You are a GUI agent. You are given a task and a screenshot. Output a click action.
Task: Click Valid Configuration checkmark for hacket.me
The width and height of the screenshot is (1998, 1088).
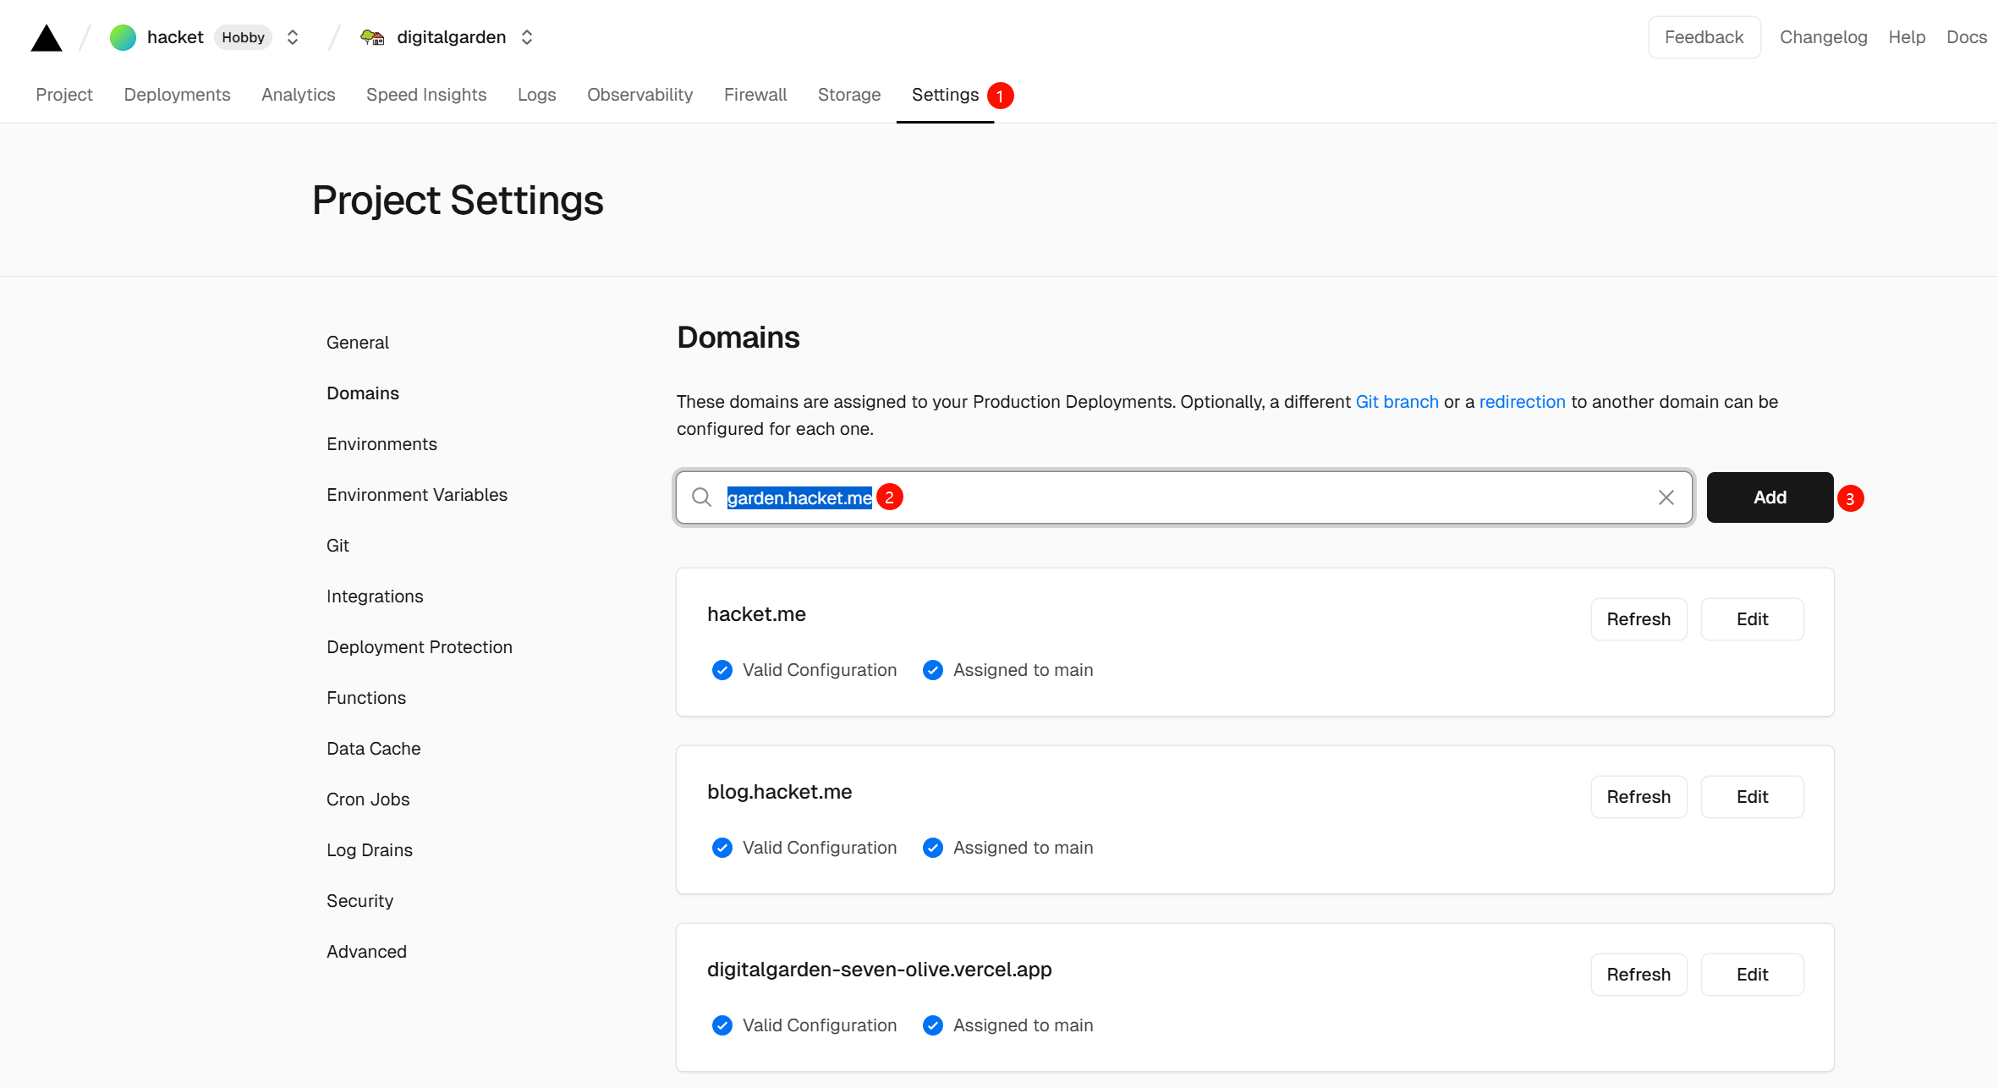coord(722,670)
